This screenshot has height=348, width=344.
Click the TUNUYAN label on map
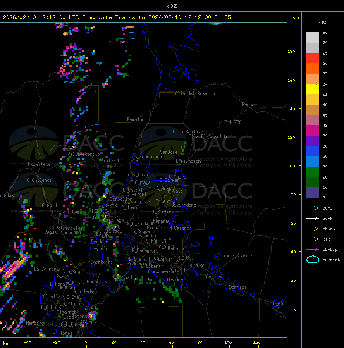(87, 322)
